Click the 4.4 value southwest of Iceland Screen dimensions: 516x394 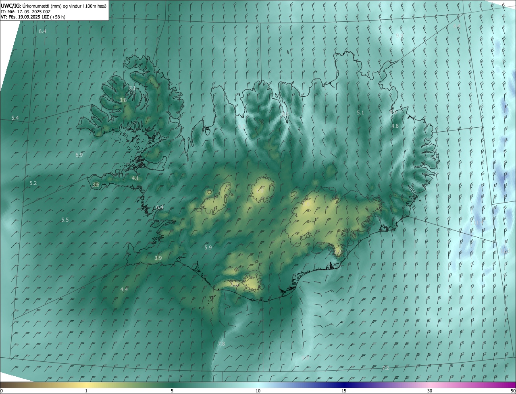tap(124, 290)
